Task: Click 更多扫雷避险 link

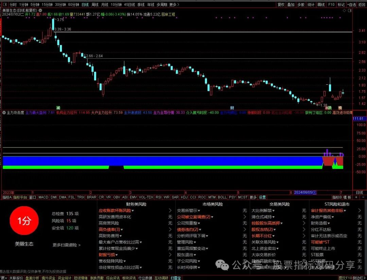Action: pos(67,245)
